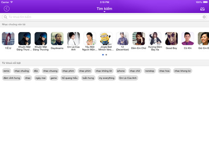Choose the nhac chuong keyword tag

pyautogui.click(x=50, y=71)
